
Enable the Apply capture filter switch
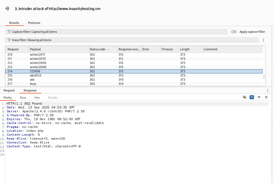tap(234, 32)
